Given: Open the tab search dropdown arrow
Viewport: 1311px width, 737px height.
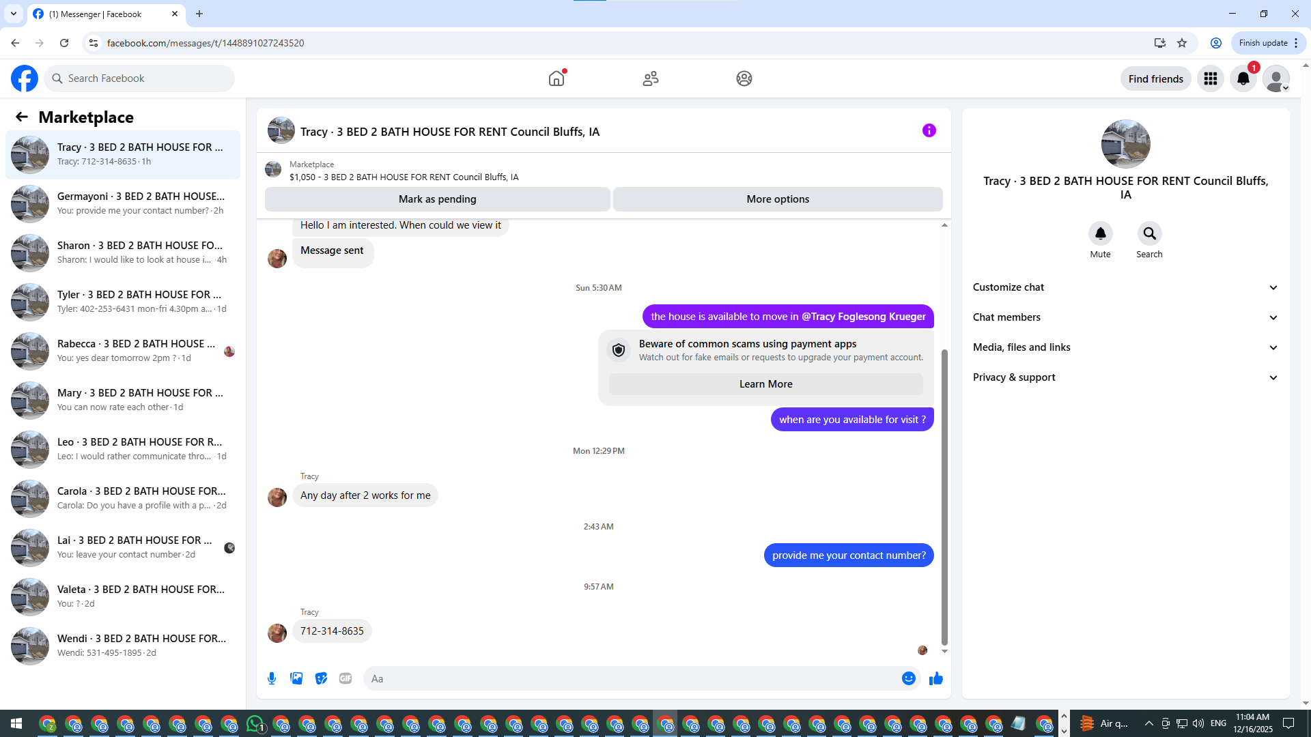Looking at the screenshot, I should point(14,14).
